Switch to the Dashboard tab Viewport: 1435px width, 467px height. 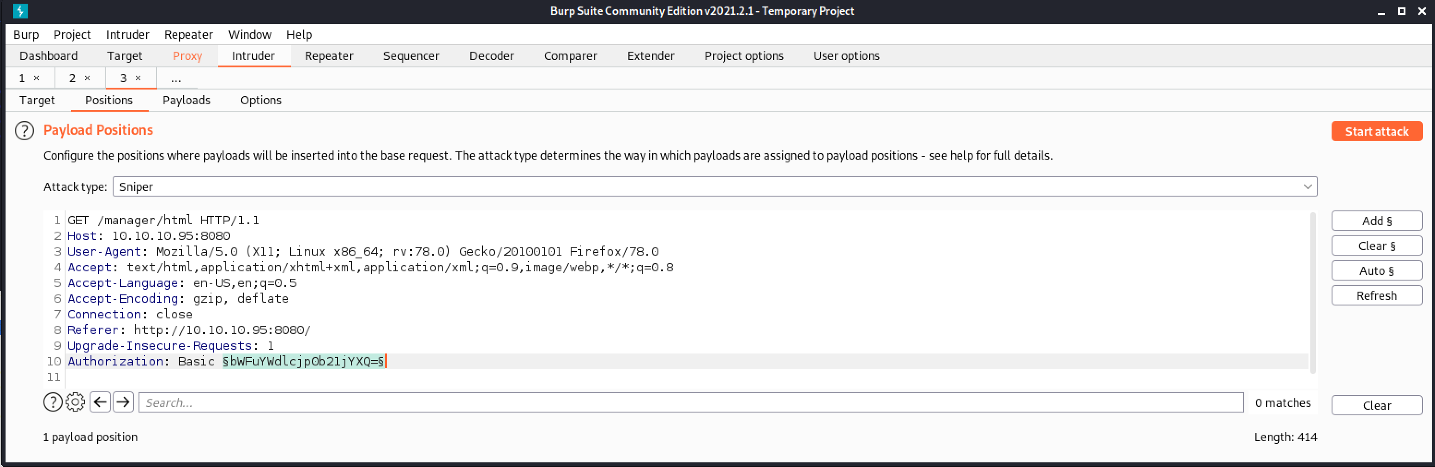[x=48, y=56]
